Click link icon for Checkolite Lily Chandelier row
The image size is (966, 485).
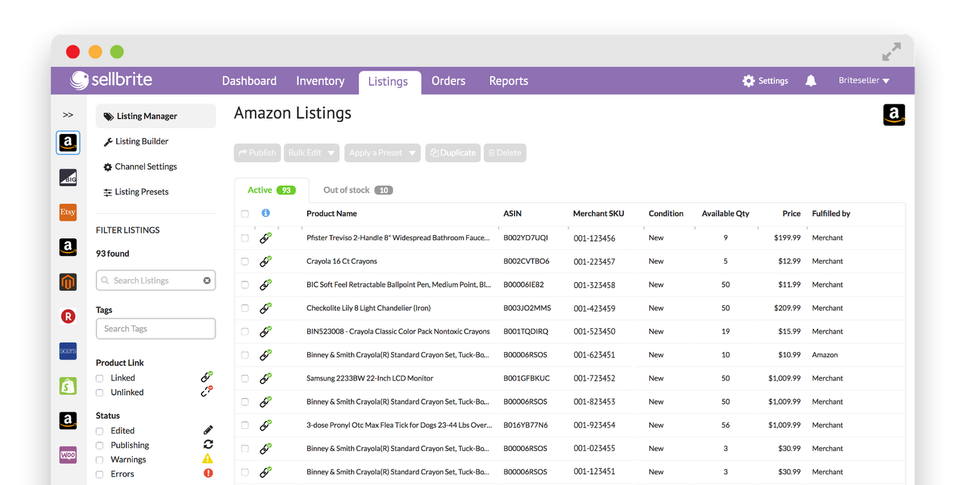tap(265, 308)
